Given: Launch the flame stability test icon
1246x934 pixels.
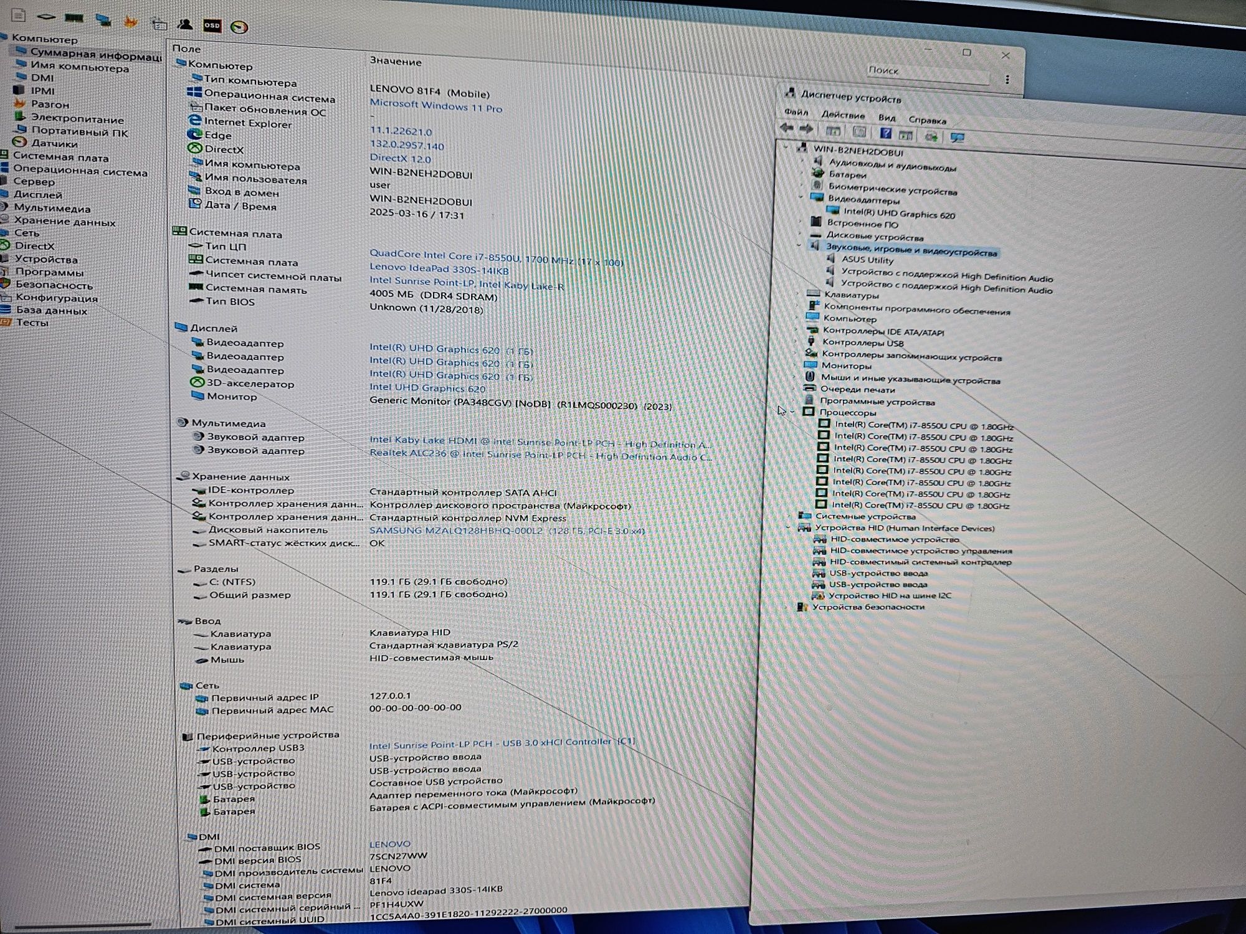Looking at the screenshot, I should tap(130, 22).
